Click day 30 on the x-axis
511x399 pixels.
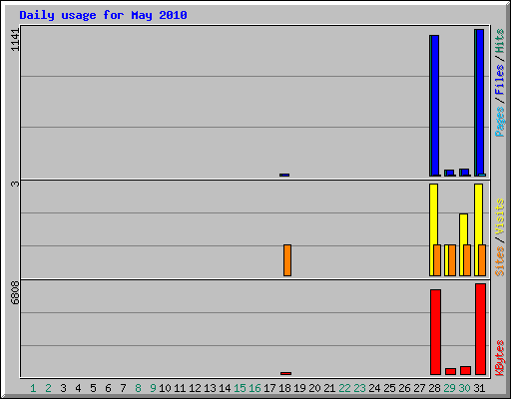[464, 388]
